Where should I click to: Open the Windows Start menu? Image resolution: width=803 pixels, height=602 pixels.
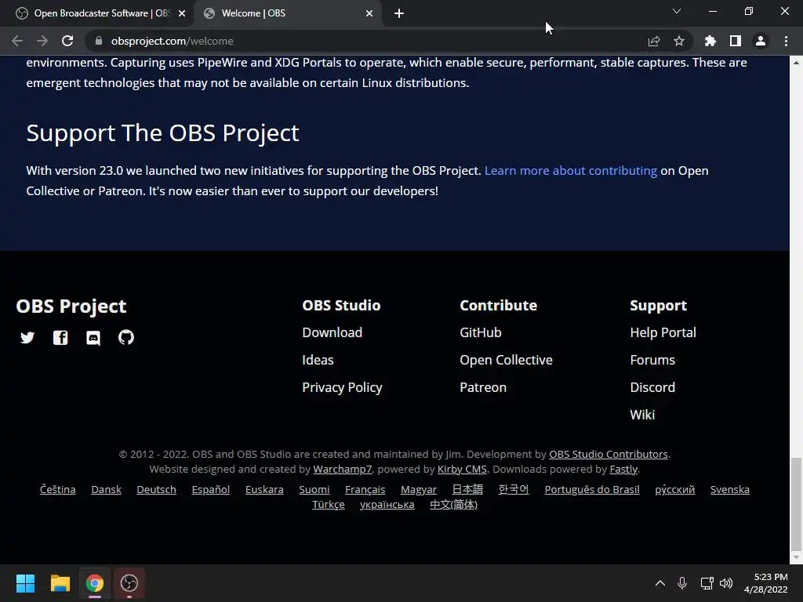tap(25, 583)
